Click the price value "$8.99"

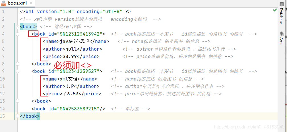(x=70, y=56)
